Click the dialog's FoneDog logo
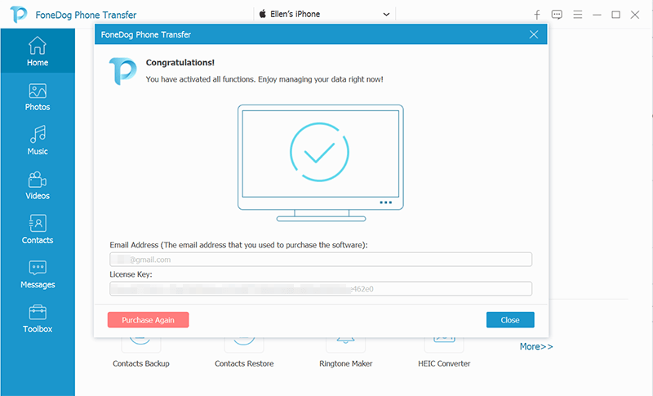This screenshot has height=396, width=653. (123, 71)
